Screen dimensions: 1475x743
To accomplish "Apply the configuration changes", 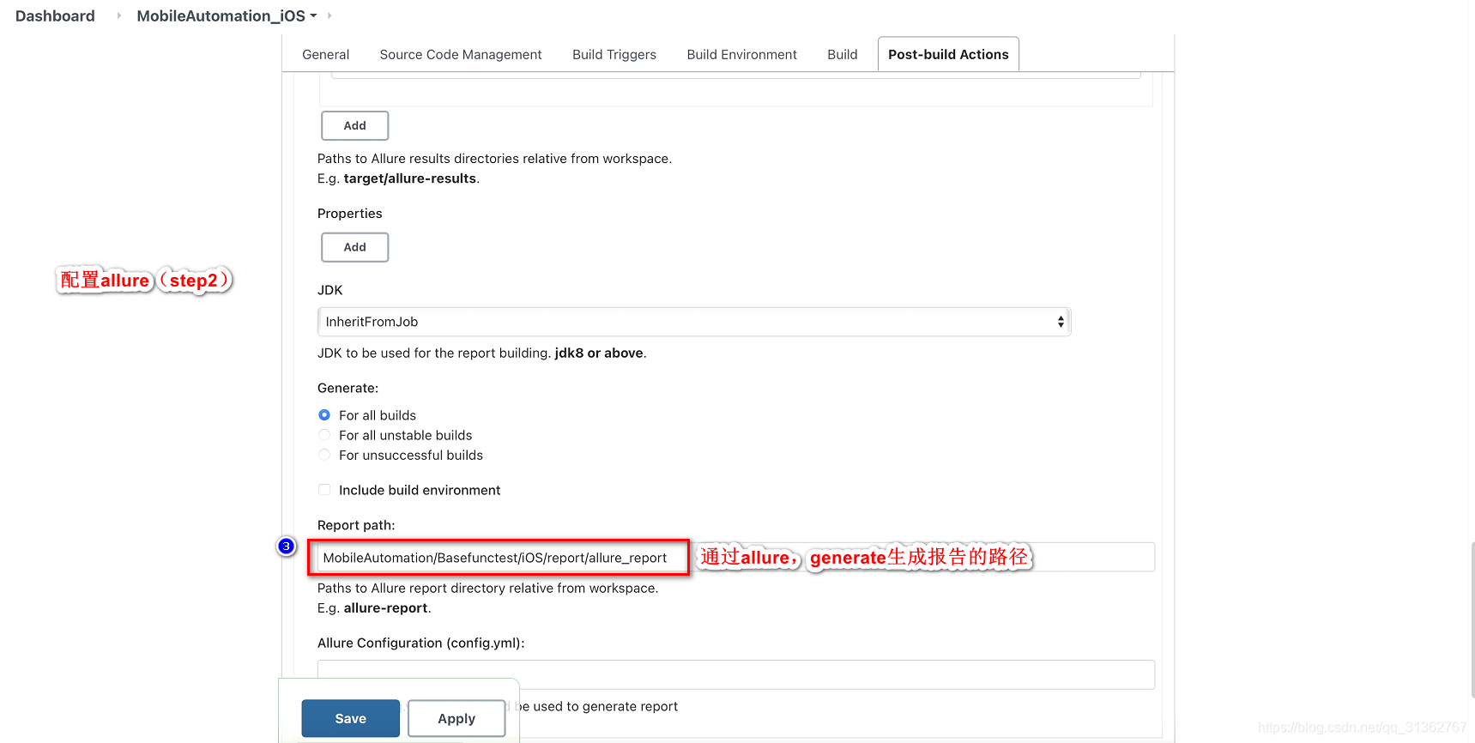I will click(456, 718).
